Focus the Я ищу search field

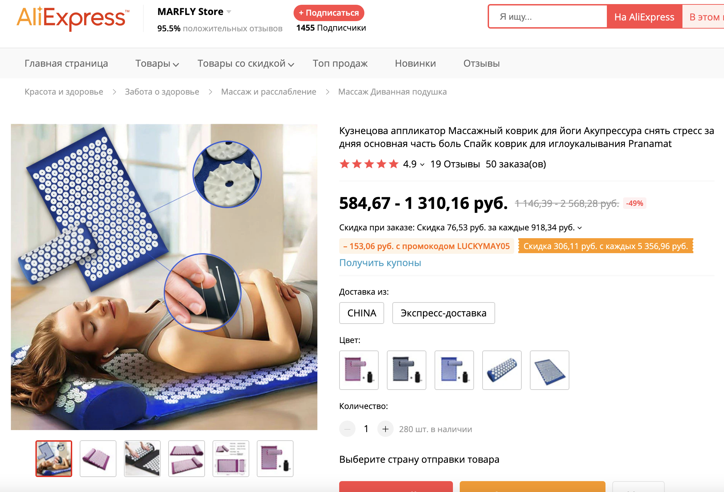pyautogui.click(x=548, y=17)
